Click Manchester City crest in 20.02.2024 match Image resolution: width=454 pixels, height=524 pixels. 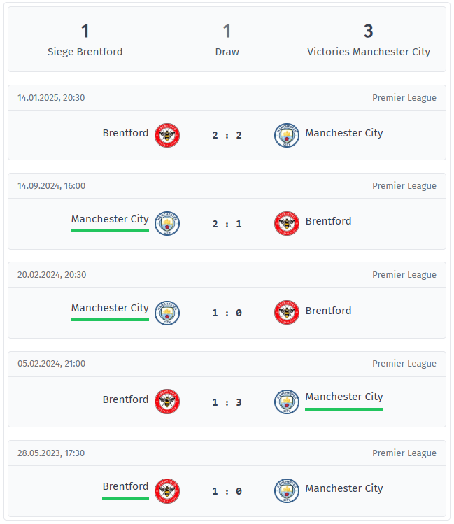[167, 313]
